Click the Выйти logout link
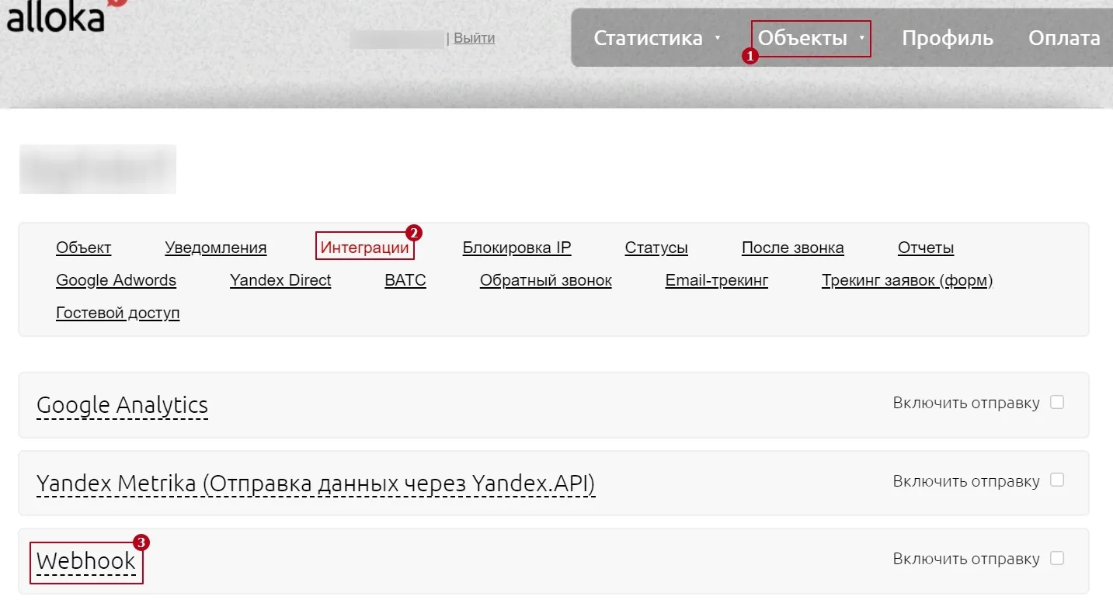Screen dimensions: 1113x603 click(x=474, y=37)
